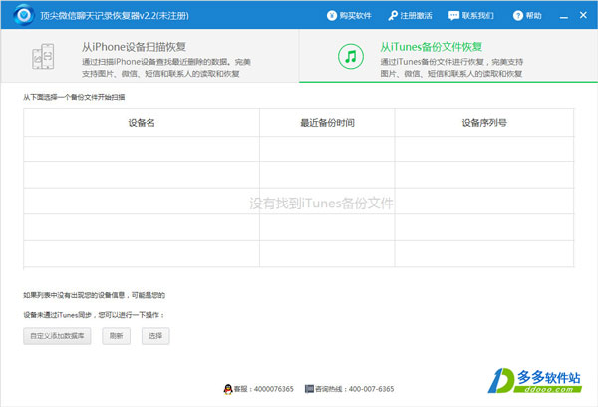Image resolution: width=598 pixels, height=407 pixels.
Task: Click the hotline phone icon
Action: tap(309, 389)
